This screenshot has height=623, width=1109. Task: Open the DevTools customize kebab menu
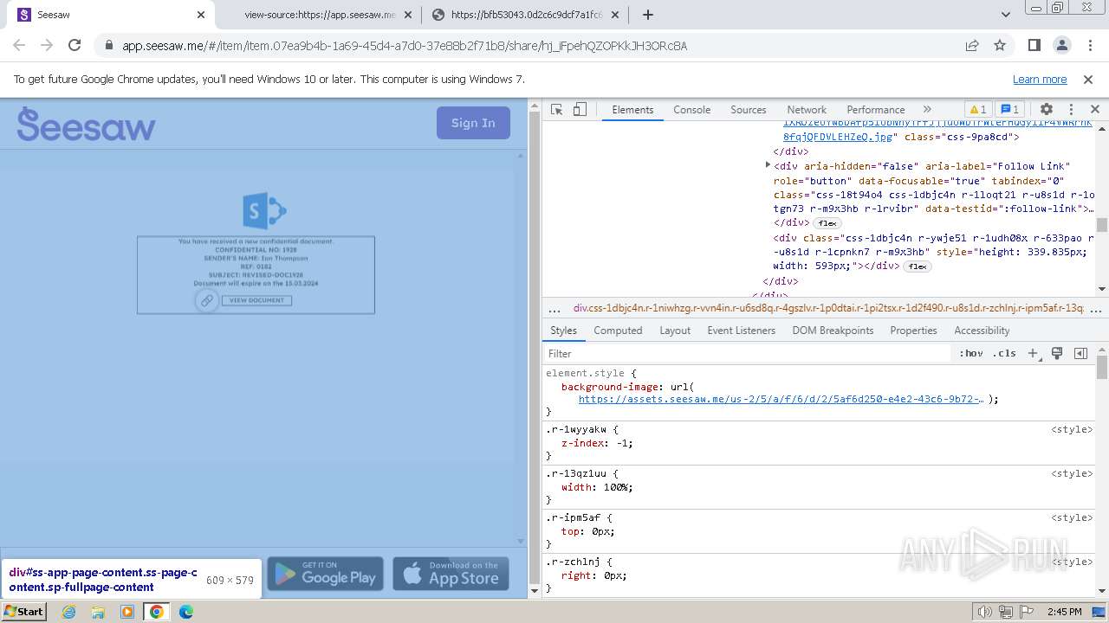click(x=1071, y=110)
